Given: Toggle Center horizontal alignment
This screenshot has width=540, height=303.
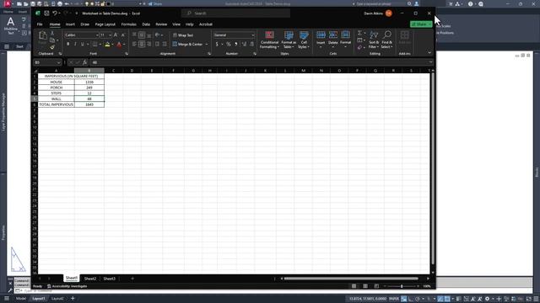Looking at the screenshot, I should [x=142, y=45].
